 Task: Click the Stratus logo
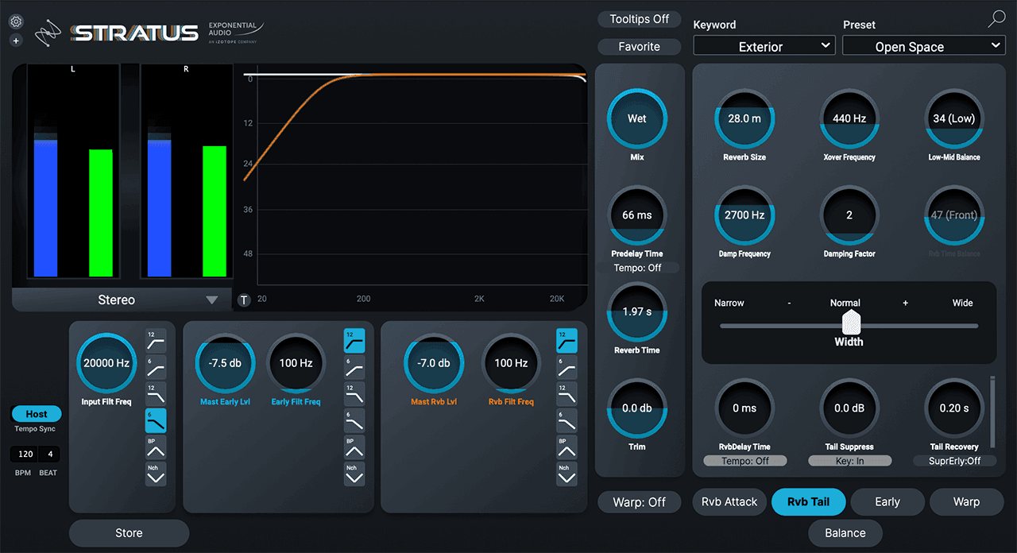133,33
